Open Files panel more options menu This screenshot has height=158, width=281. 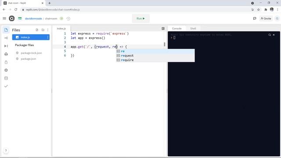click(x=48, y=30)
